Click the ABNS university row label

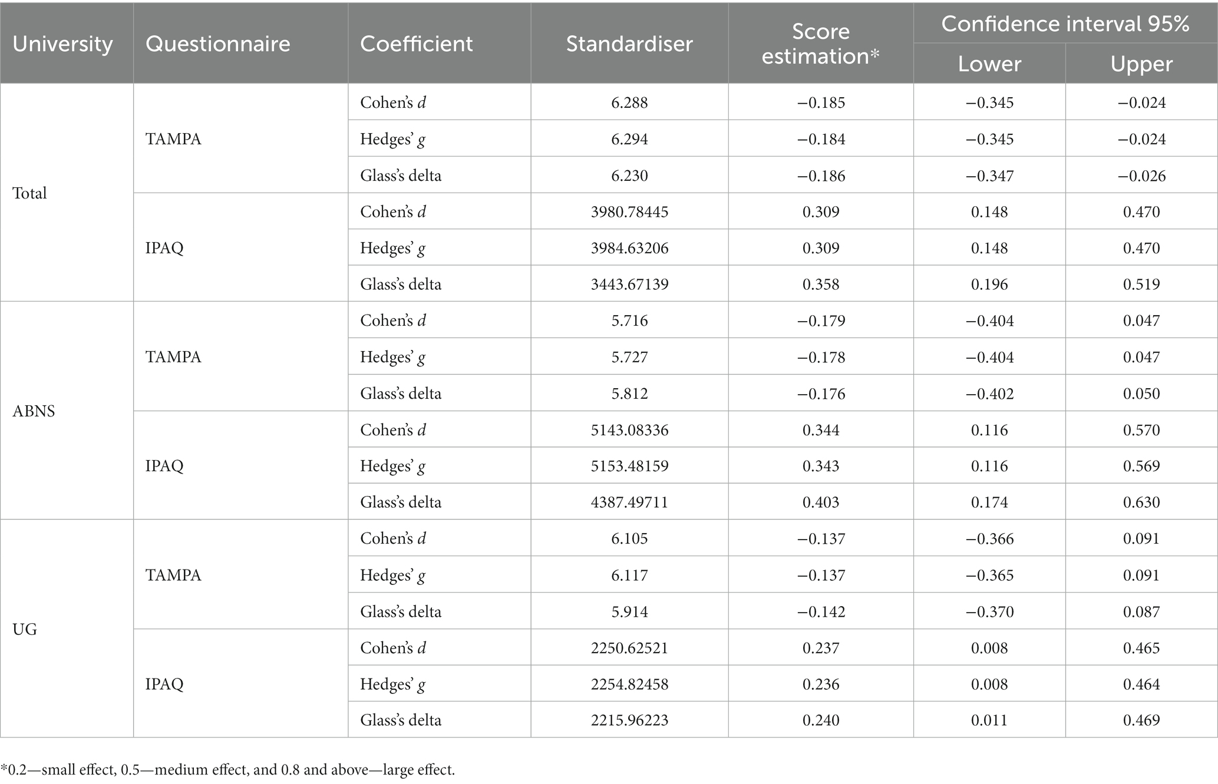tap(34, 411)
